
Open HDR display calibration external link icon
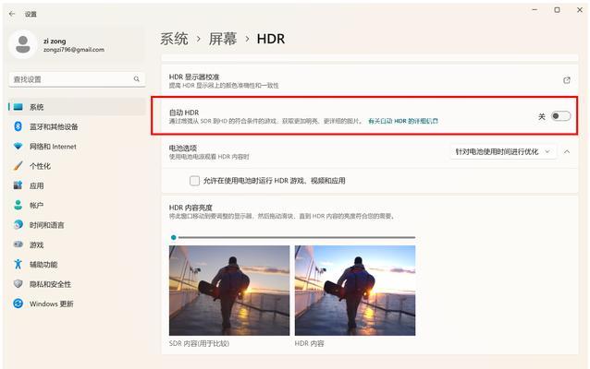tap(567, 80)
